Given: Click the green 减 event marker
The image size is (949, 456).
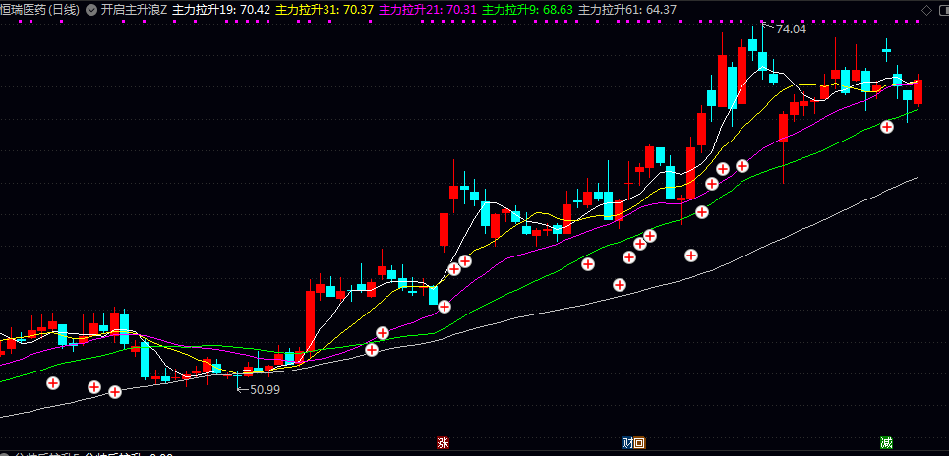Looking at the screenshot, I should pos(887,442).
